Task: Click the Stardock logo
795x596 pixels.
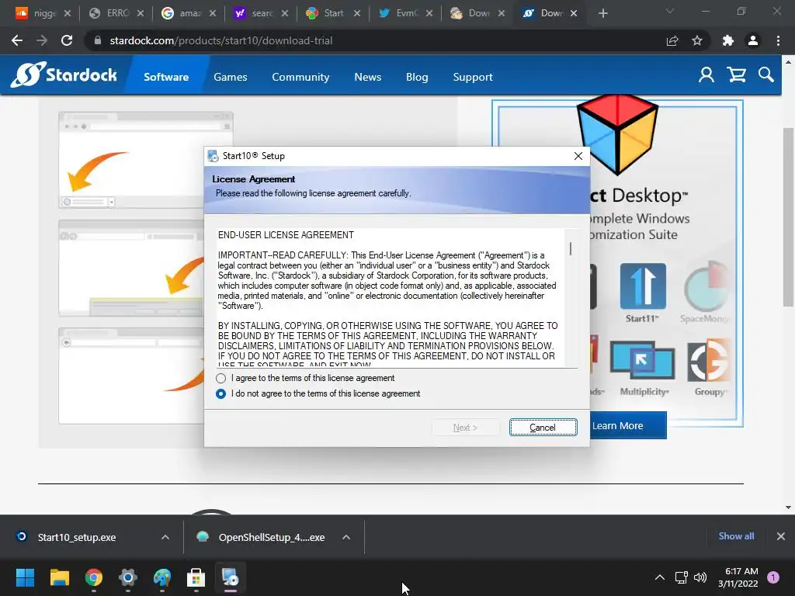Action: click(x=64, y=75)
